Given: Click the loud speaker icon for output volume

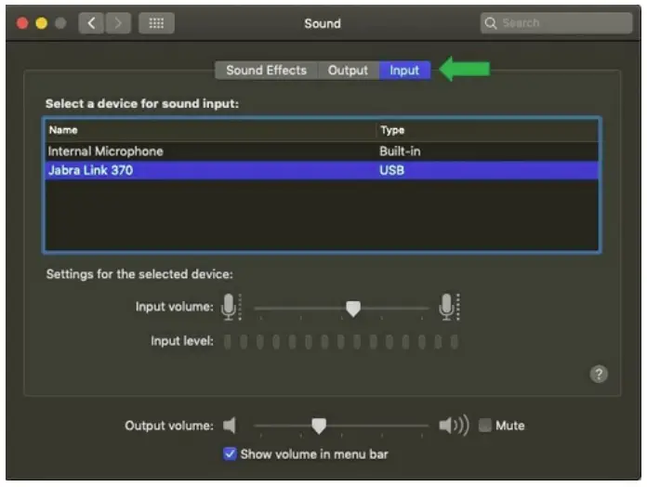Looking at the screenshot, I should [454, 425].
